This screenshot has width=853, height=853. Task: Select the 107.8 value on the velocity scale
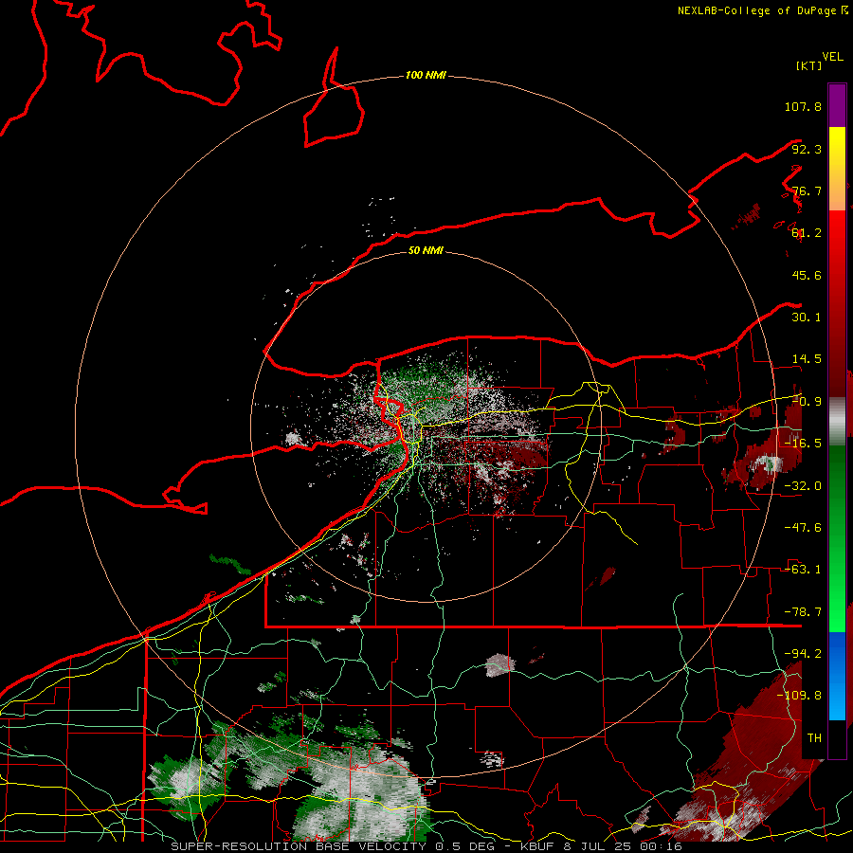click(803, 106)
